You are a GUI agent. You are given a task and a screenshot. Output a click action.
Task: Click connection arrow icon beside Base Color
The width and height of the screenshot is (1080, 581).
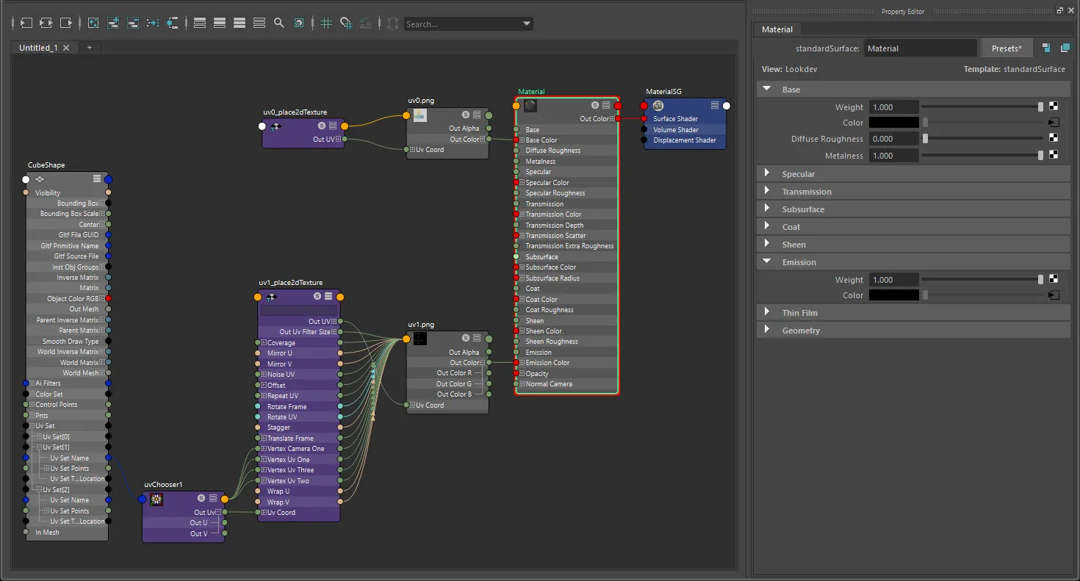pyautogui.click(x=1054, y=123)
